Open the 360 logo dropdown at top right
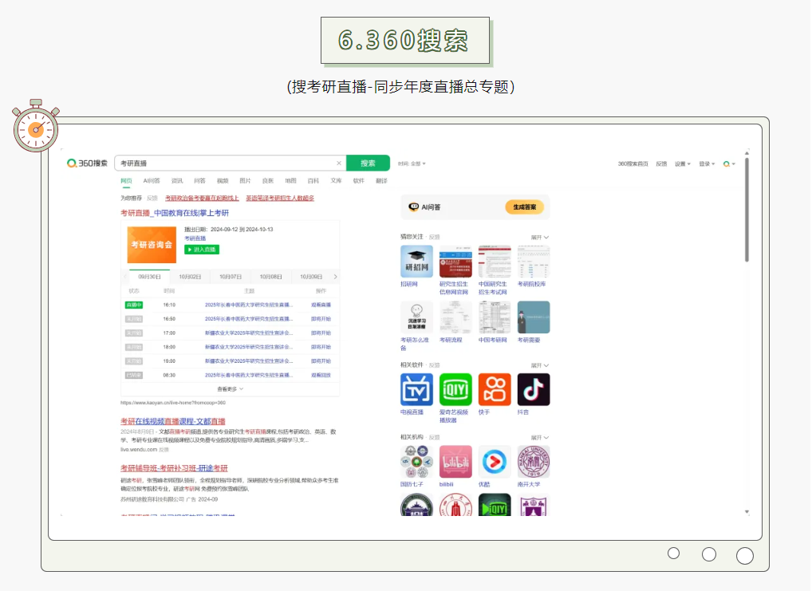The image size is (812, 591). point(729,164)
